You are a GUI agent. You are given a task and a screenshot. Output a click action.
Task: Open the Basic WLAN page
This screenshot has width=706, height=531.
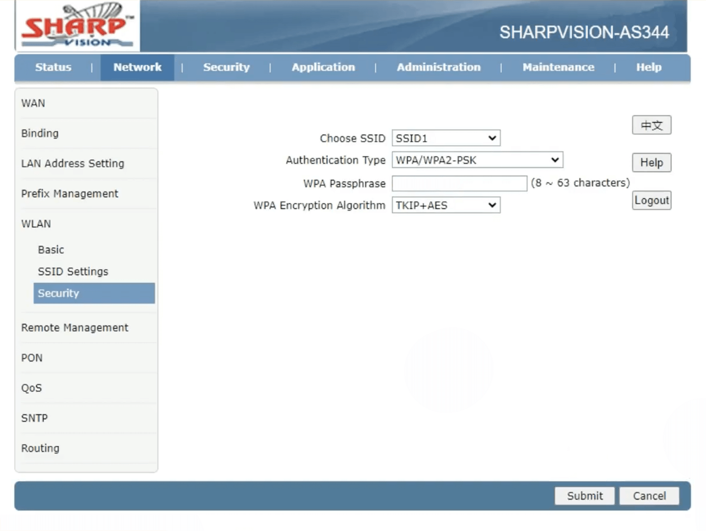click(51, 250)
